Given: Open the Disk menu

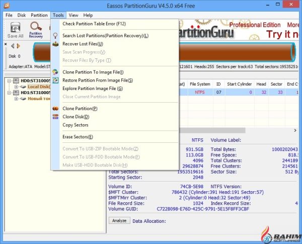Looking at the screenshot, I should pyautogui.click(x=22, y=15).
